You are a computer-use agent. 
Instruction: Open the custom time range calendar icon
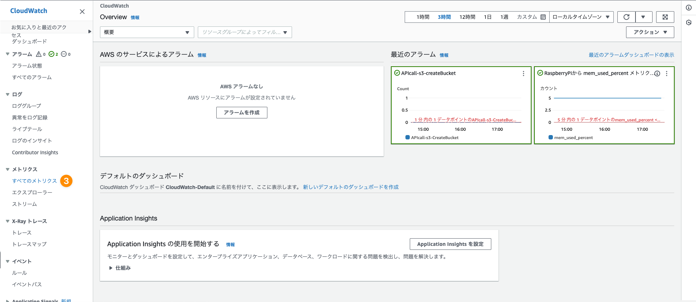(543, 17)
